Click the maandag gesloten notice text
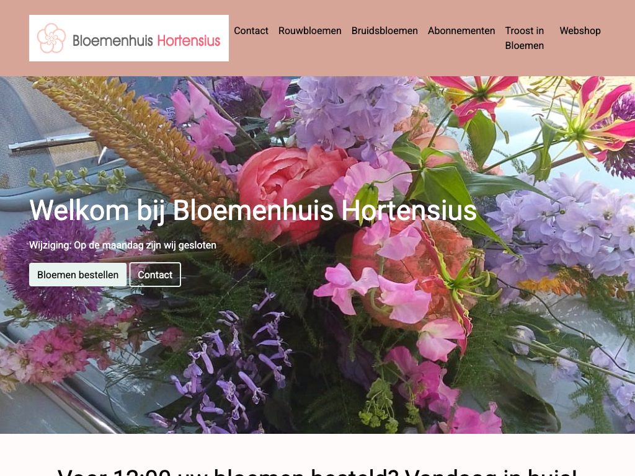Image resolution: width=635 pixels, height=476 pixels. coord(123,245)
